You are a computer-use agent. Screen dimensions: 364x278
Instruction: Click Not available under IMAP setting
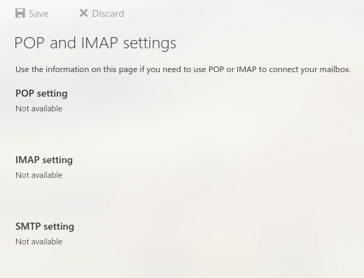(x=39, y=175)
